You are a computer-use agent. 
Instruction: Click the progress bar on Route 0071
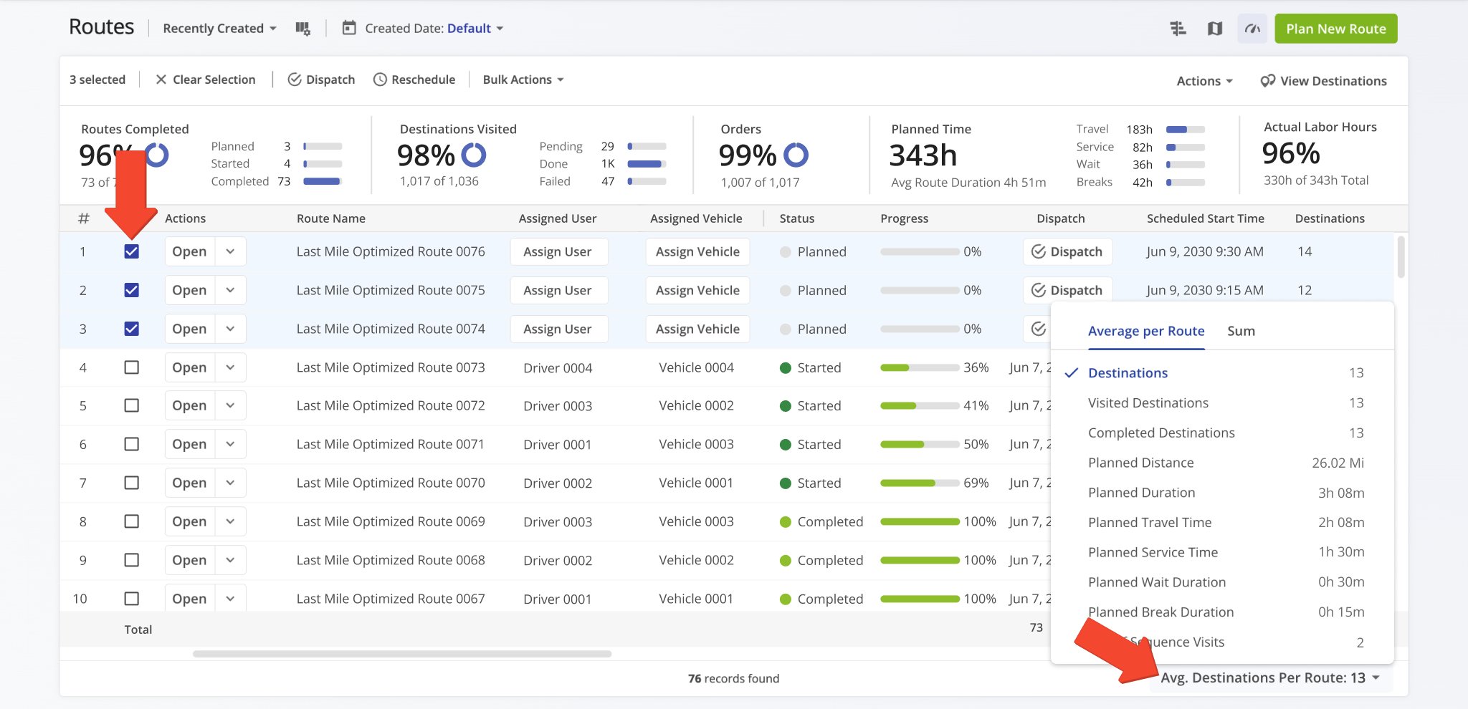pos(920,444)
